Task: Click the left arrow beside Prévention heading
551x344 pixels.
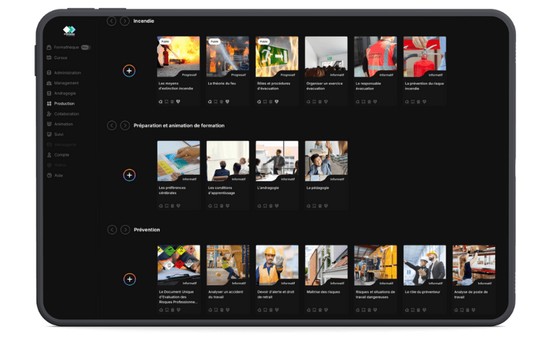Action: pos(112,229)
